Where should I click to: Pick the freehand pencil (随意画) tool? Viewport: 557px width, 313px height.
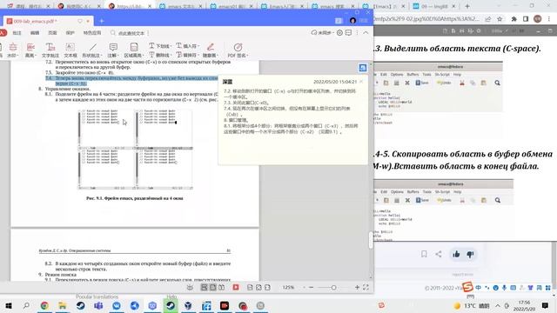[210, 50]
